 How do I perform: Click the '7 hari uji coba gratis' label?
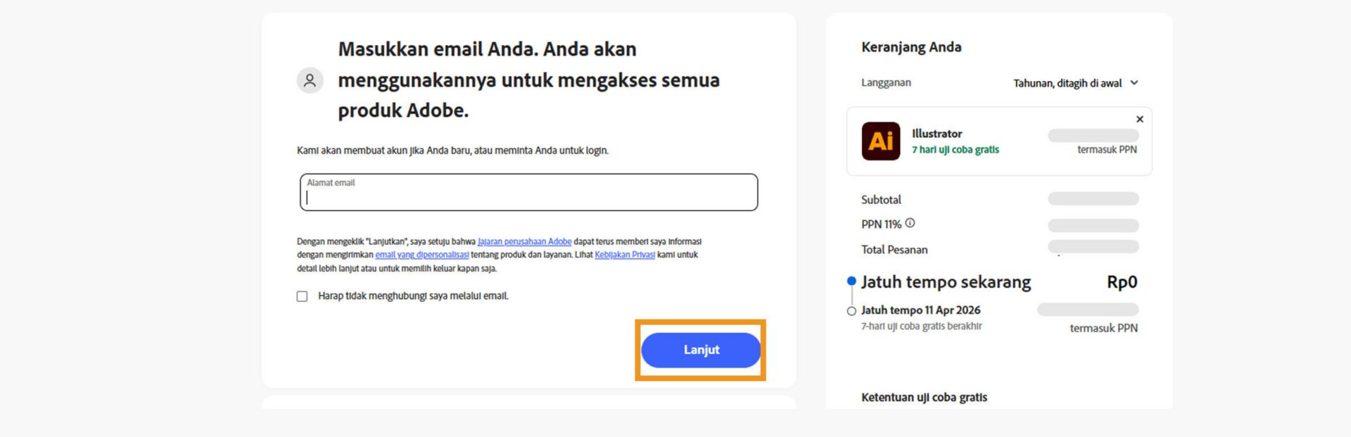coord(954,149)
